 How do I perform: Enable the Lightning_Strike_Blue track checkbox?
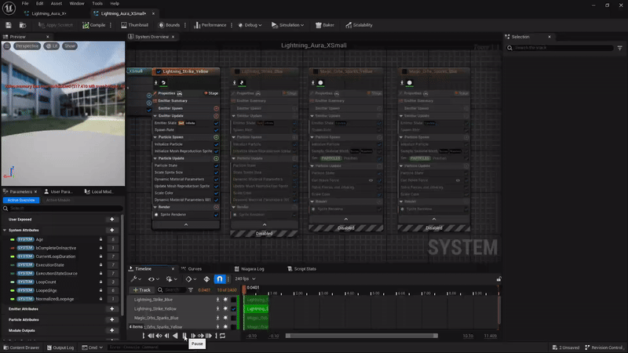click(233, 299)
